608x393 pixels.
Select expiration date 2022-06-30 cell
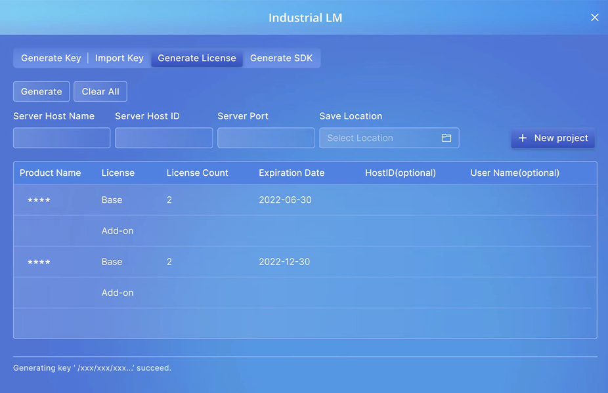point(286,200)
